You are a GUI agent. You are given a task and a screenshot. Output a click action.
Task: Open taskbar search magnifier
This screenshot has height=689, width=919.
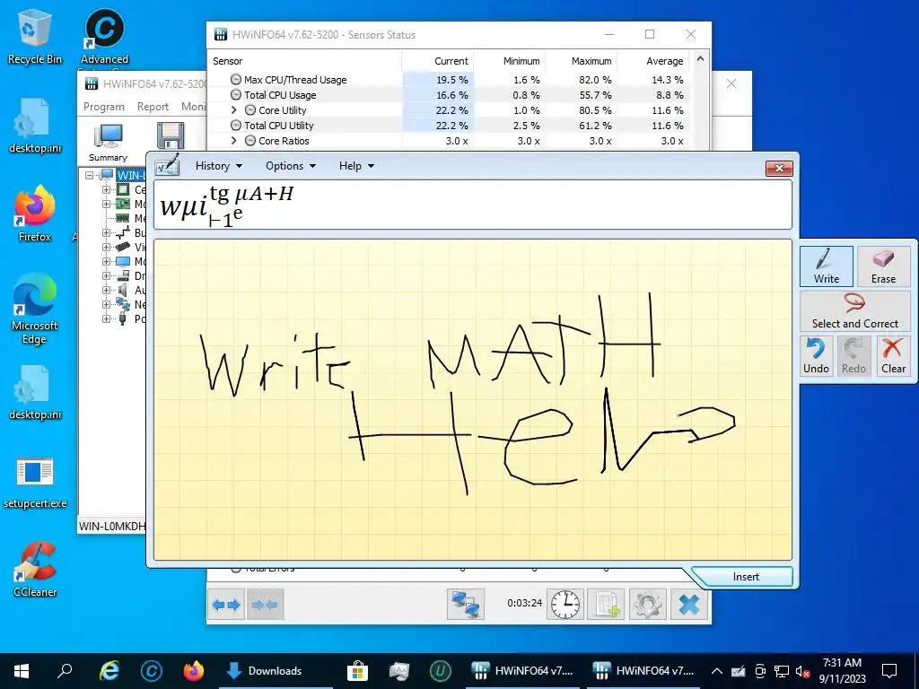pos(65,671)
